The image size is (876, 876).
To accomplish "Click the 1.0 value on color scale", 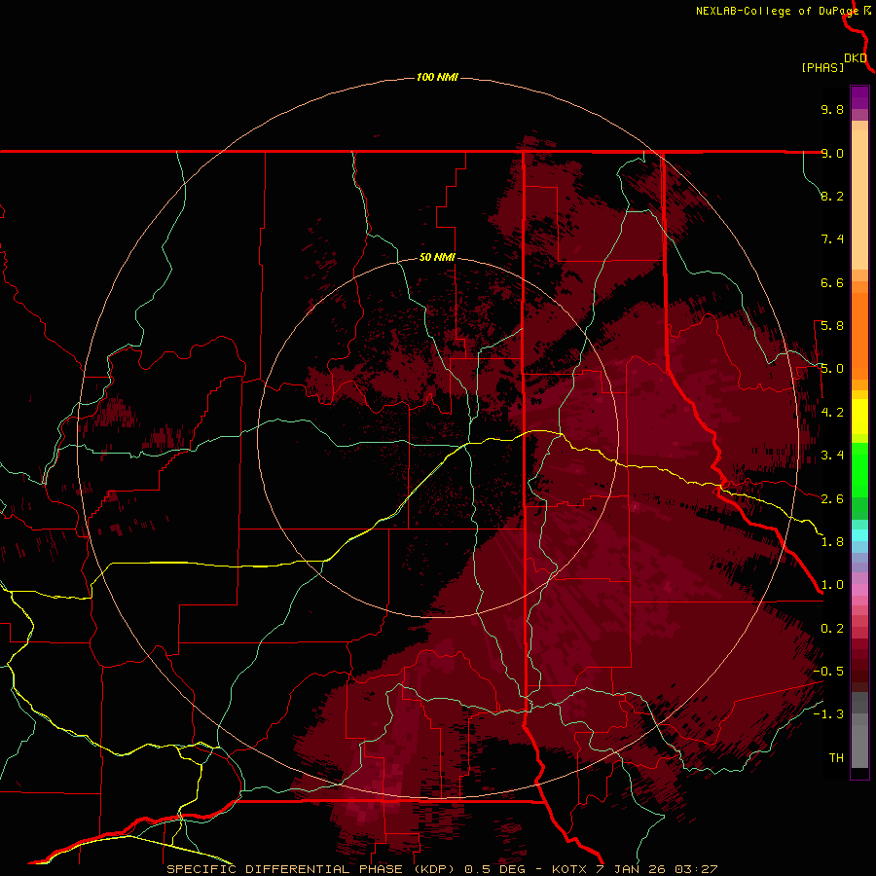I will tap(832, 585).
